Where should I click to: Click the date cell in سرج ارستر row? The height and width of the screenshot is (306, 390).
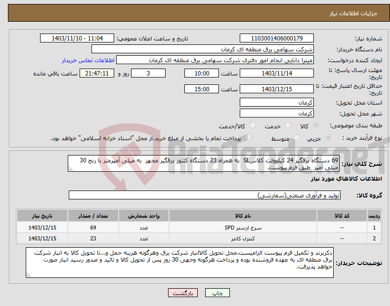43,228
